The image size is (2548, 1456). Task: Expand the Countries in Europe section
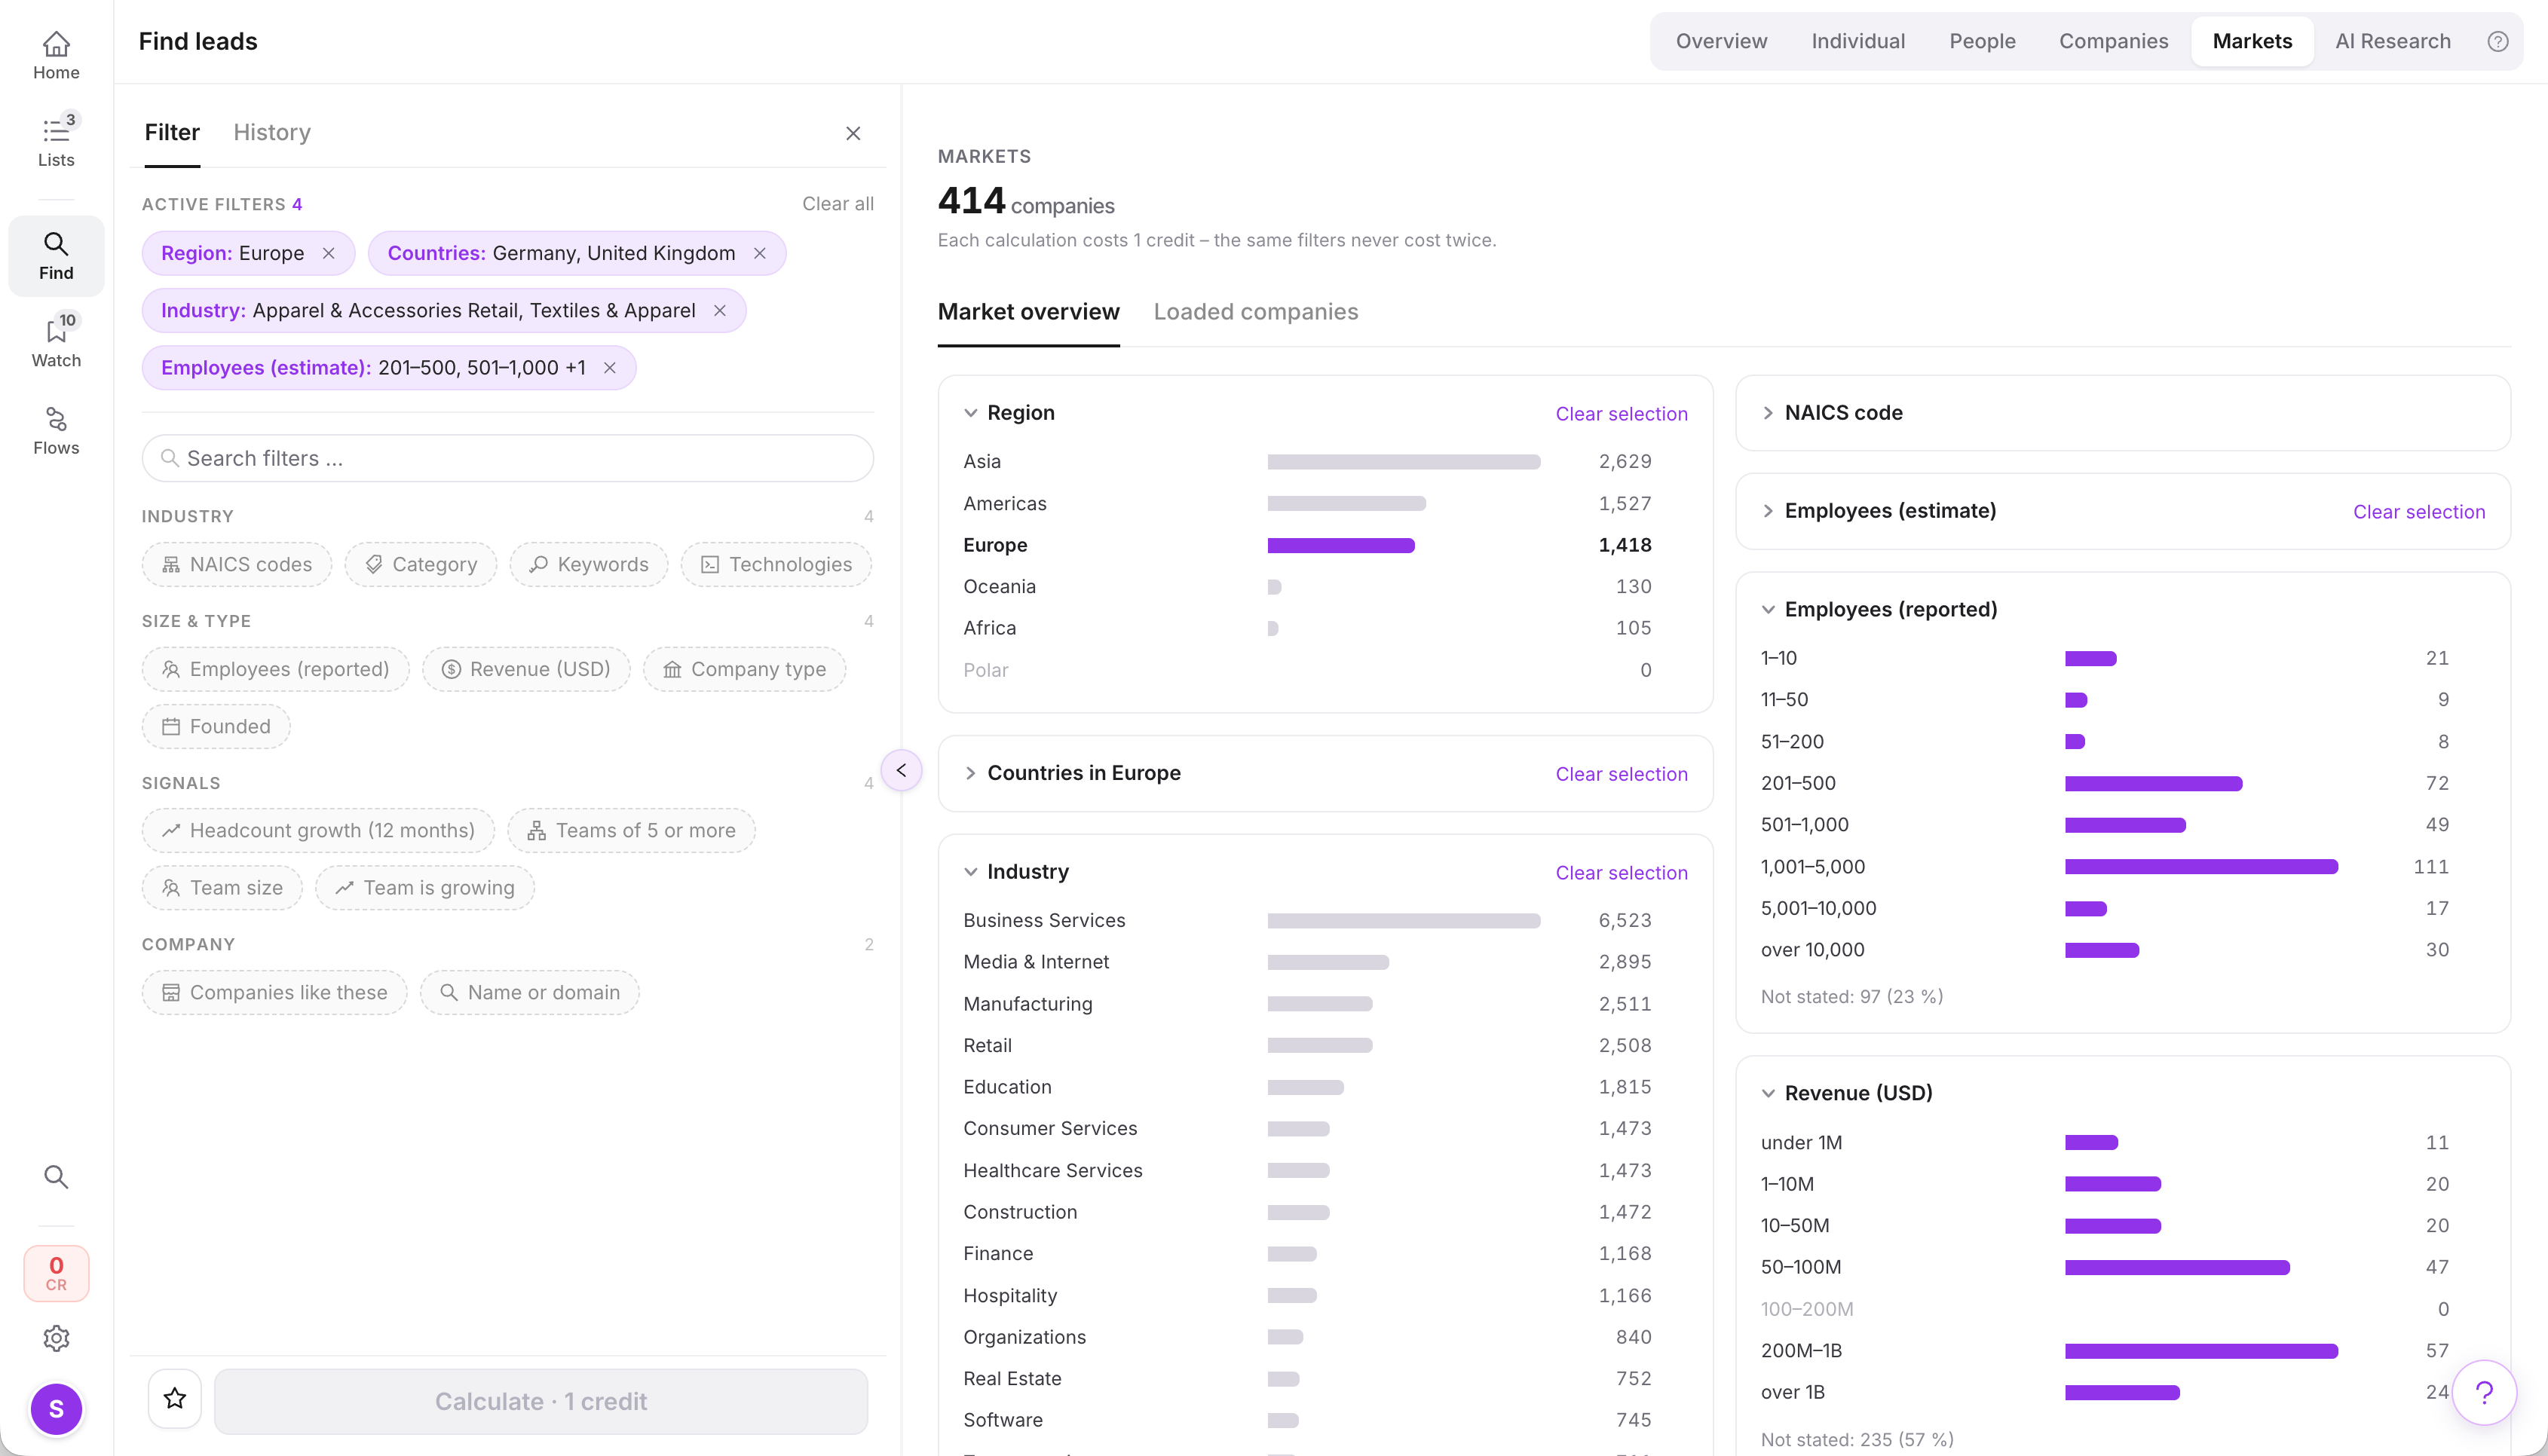(970, 773)
